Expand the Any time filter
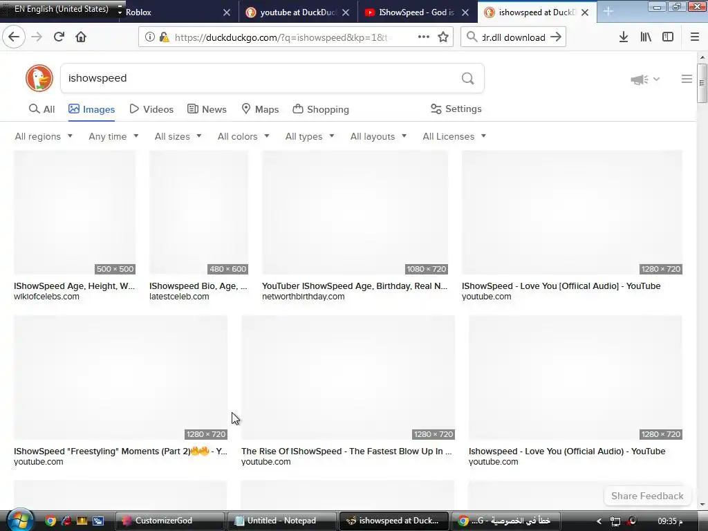This screenshot has width=708, height=531. point(113,136)
